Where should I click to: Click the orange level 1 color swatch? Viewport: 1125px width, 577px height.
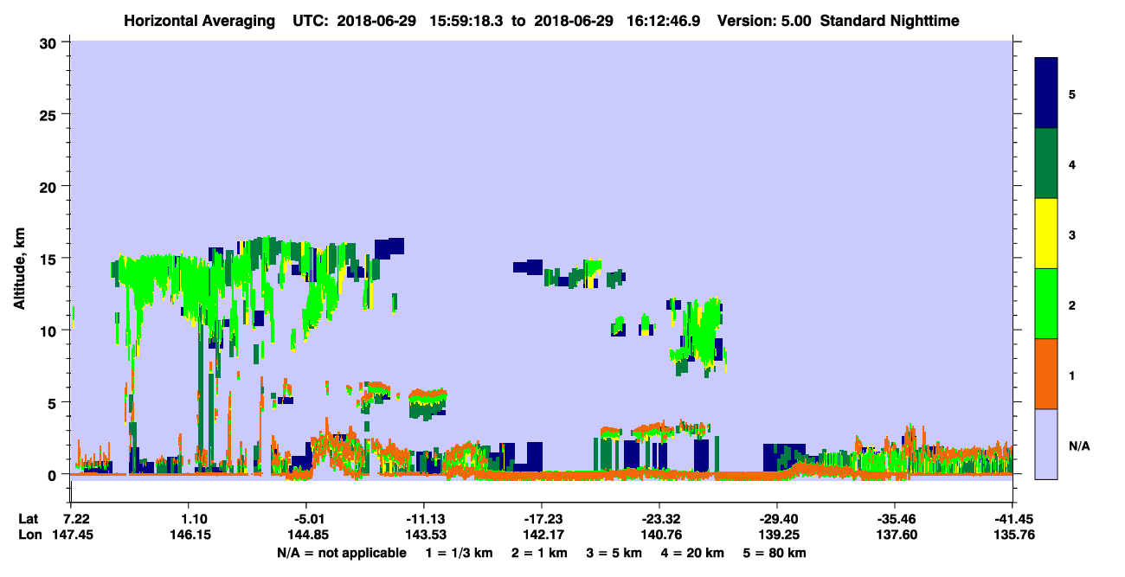pos(1046,374)
